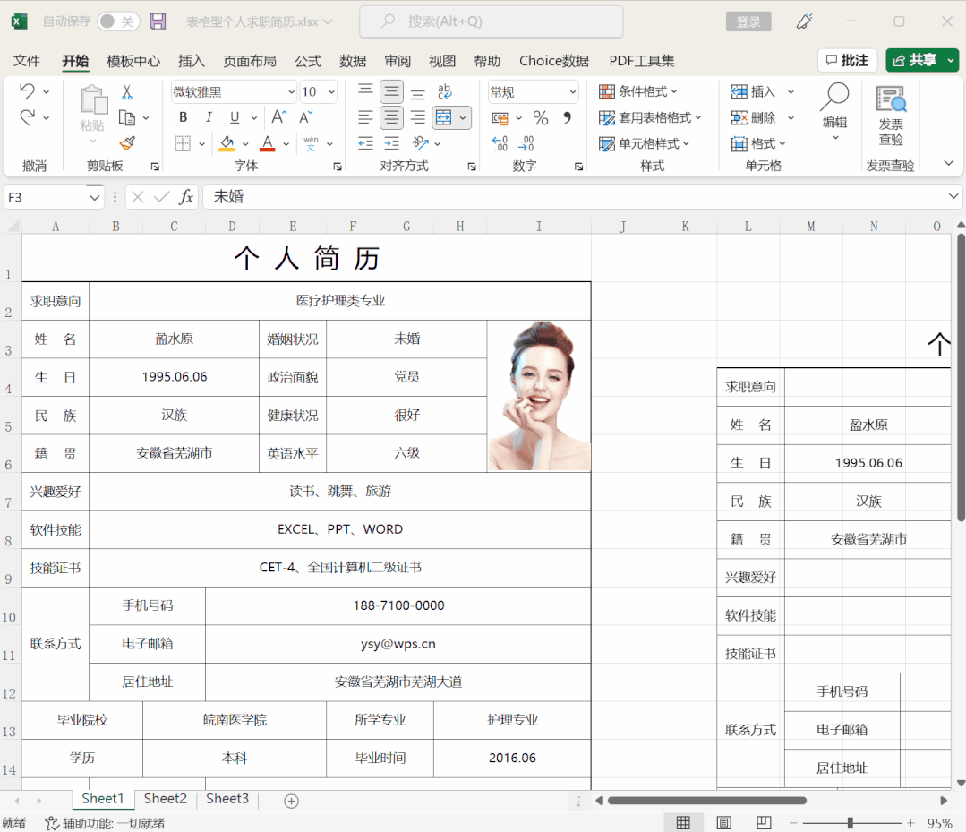The image size is (966, 832).
Task: Apply percent style from the number group
Action: click(541, 118)
